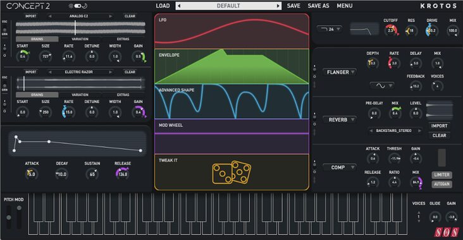The image size is (463, 240).
Task: Import a sample into the ELECTRIC RAZOR oscillator
Action: click(31, 72)
